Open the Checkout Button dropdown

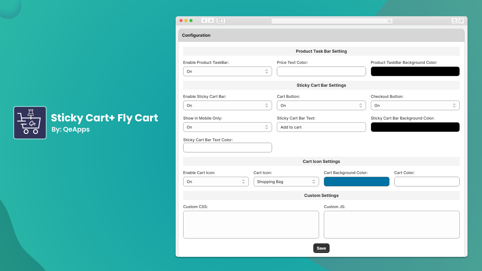(415, 105)
